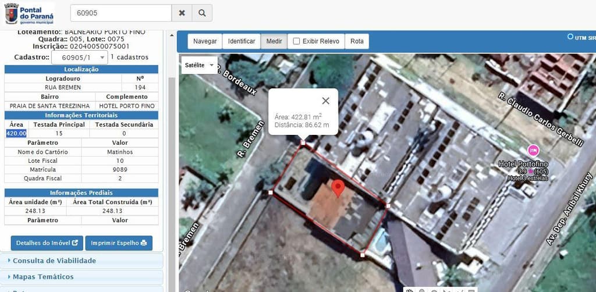The image size is (596, 292).
Task: Clear the search field with X
Action: coord(182,13)
